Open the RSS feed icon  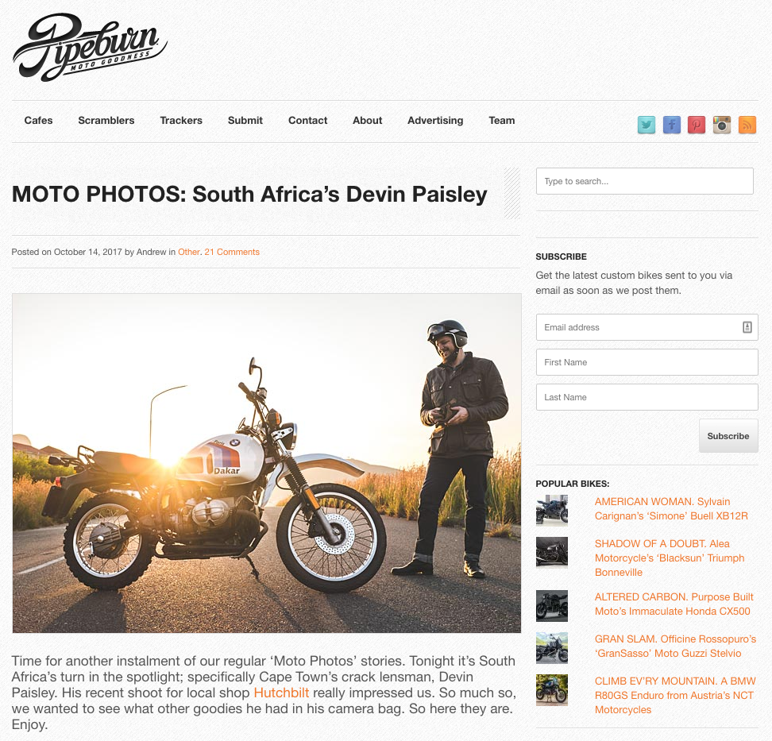pos(747,125)
